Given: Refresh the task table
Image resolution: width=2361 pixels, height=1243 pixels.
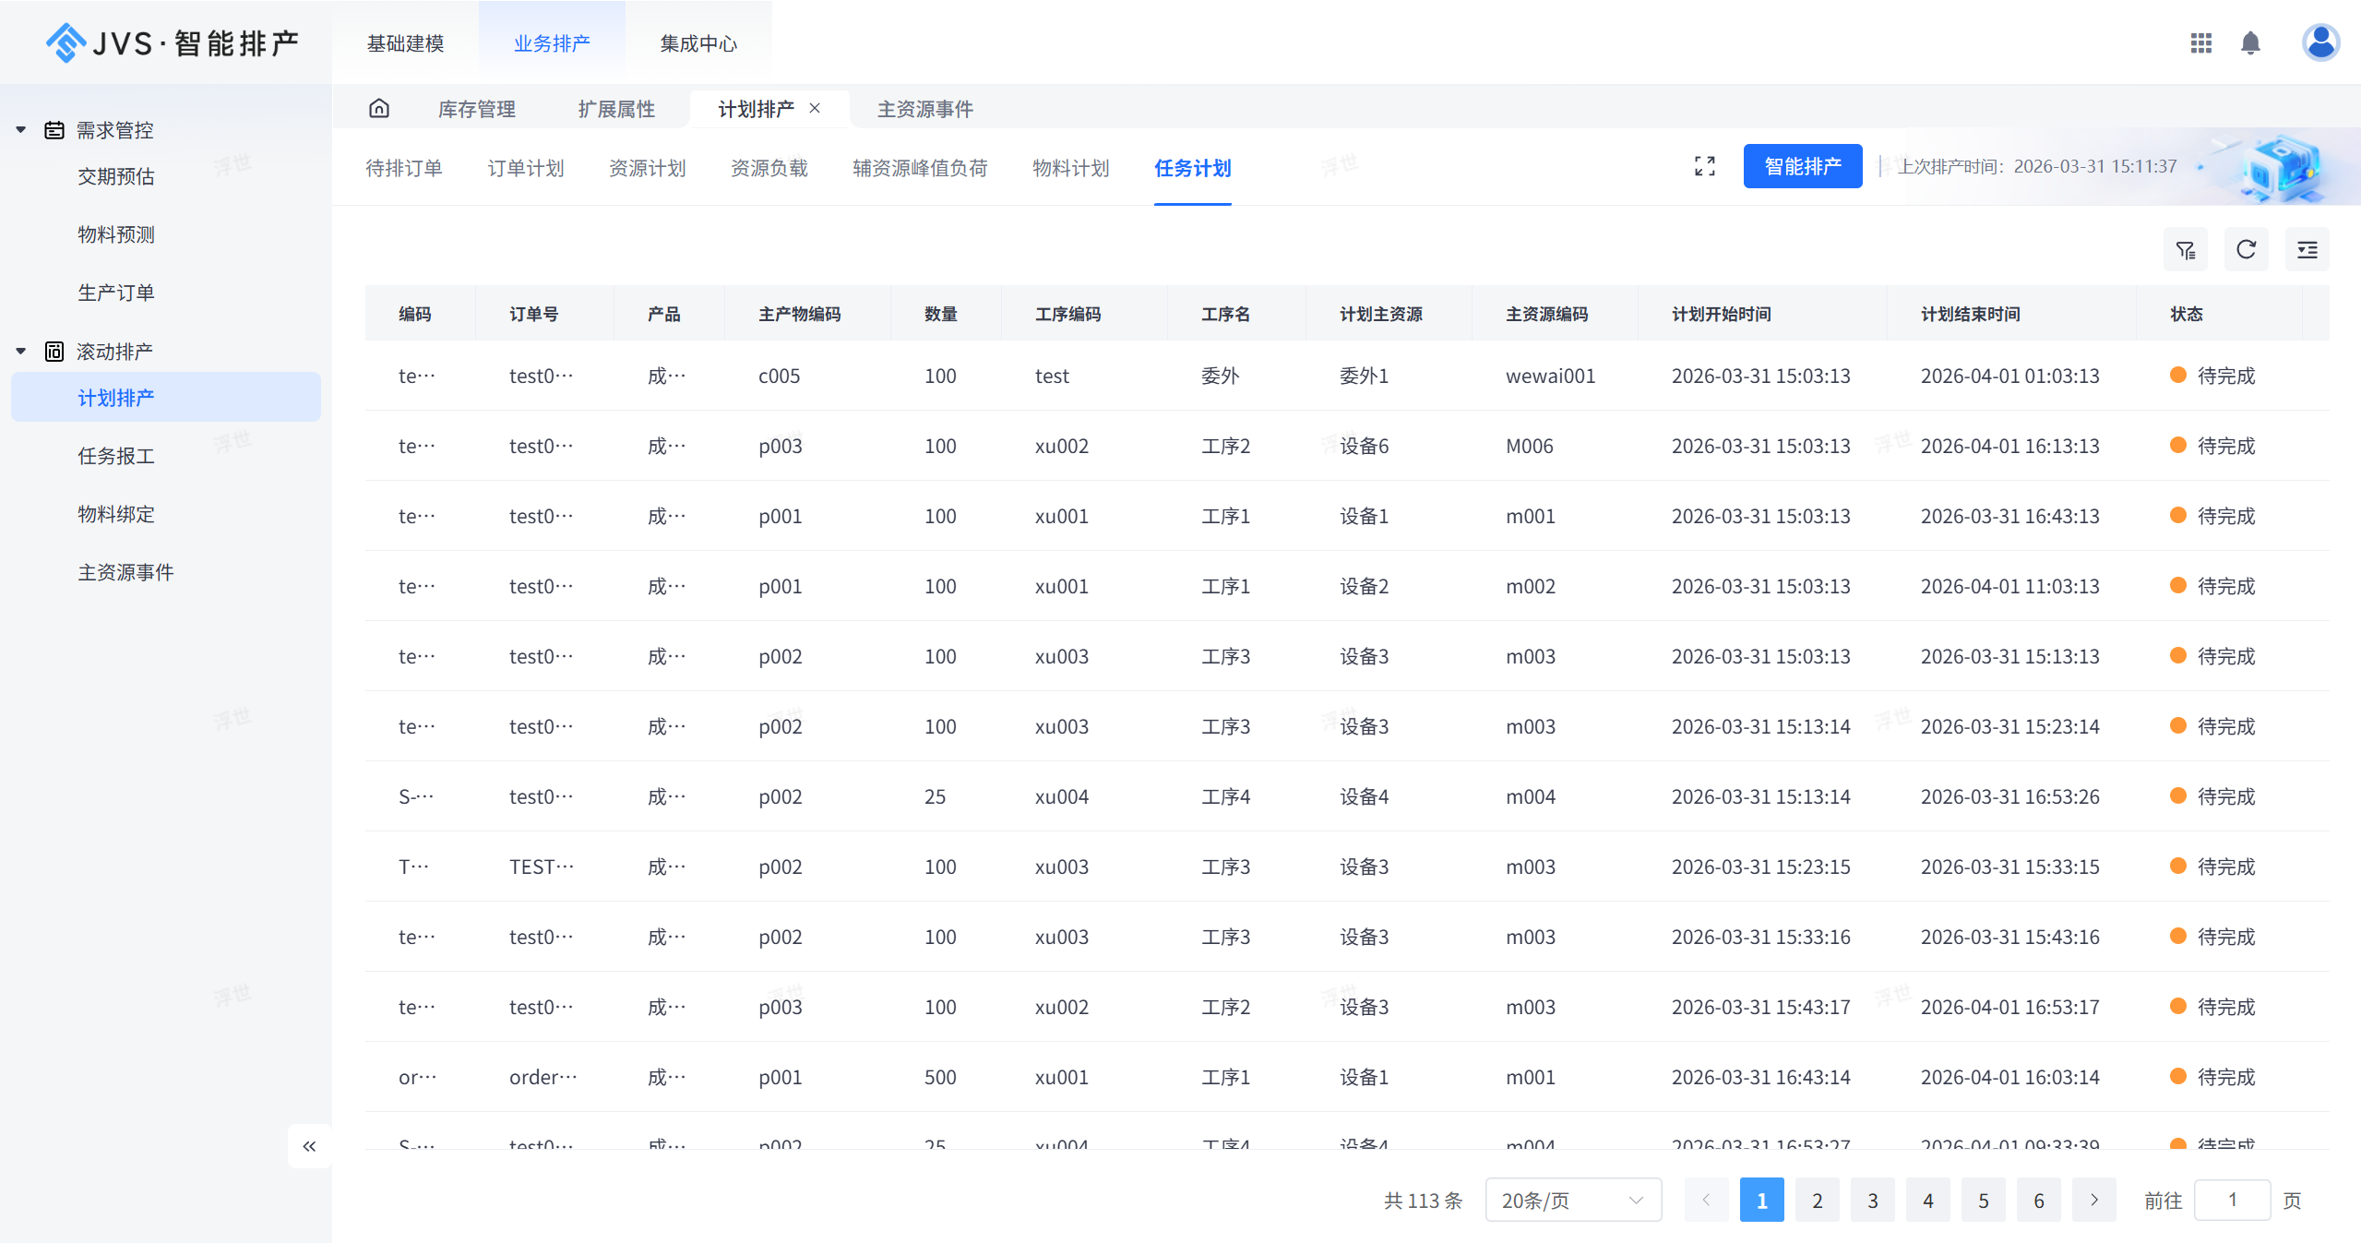Looking at the screenshot, I should [2246, 250].
